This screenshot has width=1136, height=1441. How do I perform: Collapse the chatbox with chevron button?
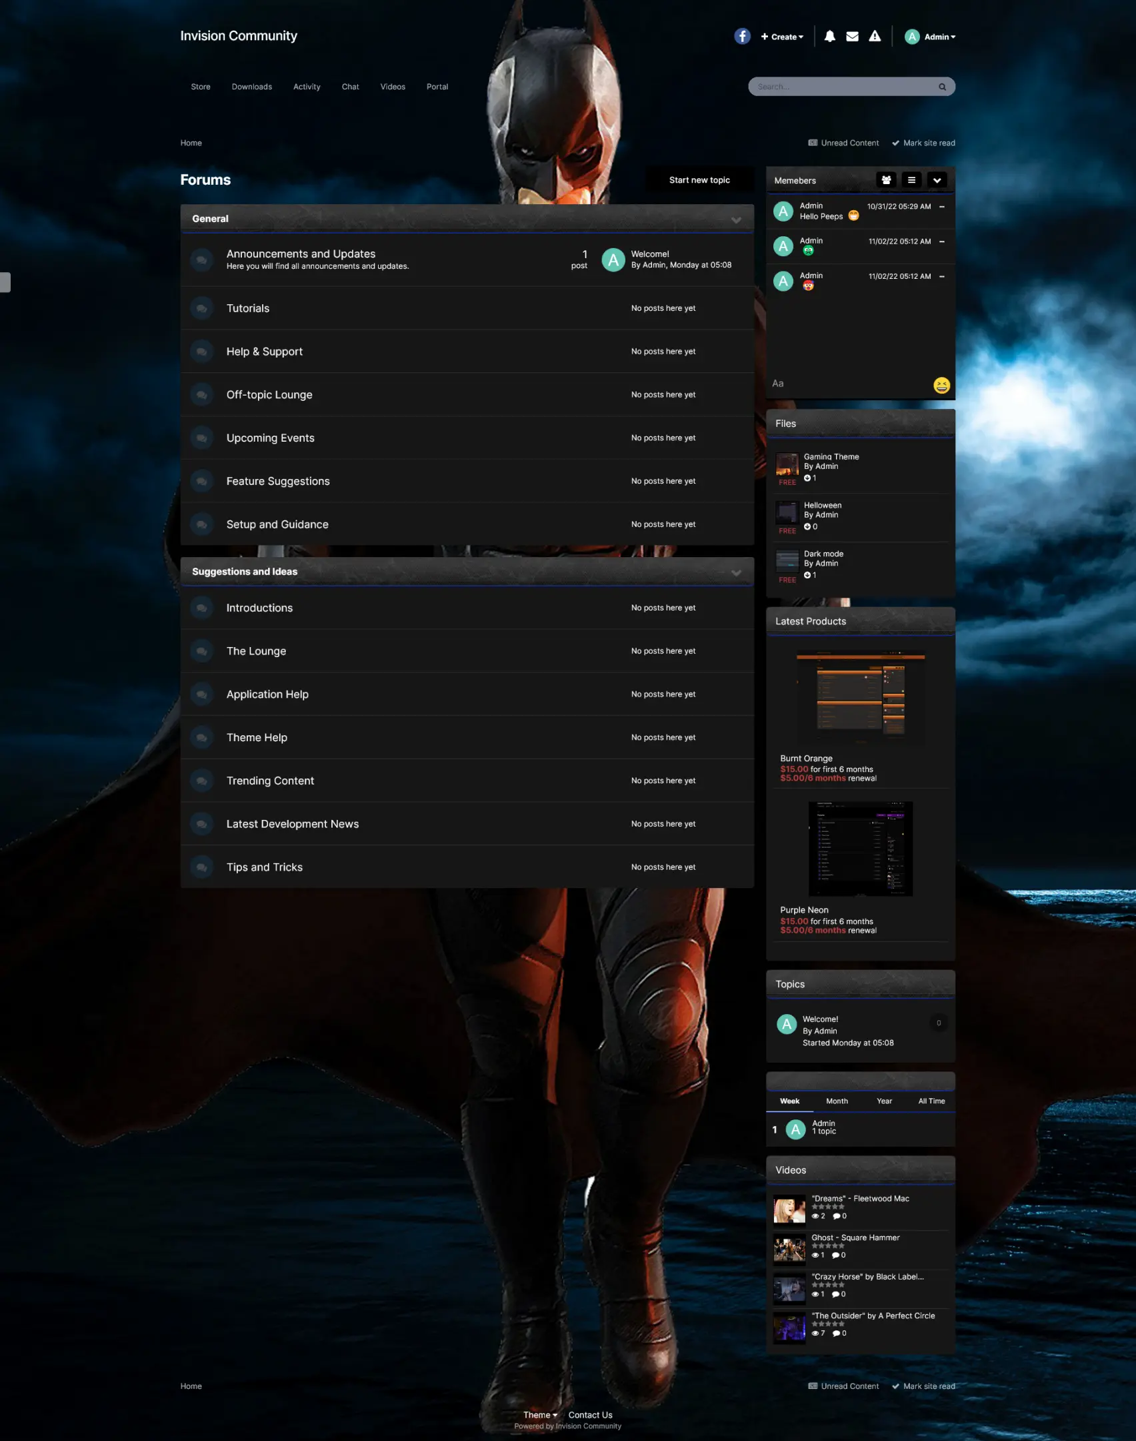coord(937,180)
